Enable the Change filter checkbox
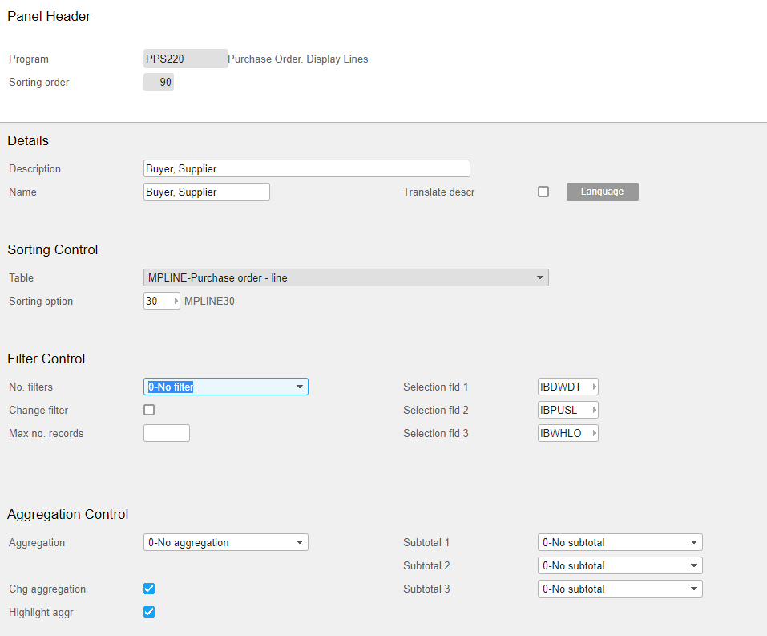The image size is (767, 636). (x=149, y=410)
